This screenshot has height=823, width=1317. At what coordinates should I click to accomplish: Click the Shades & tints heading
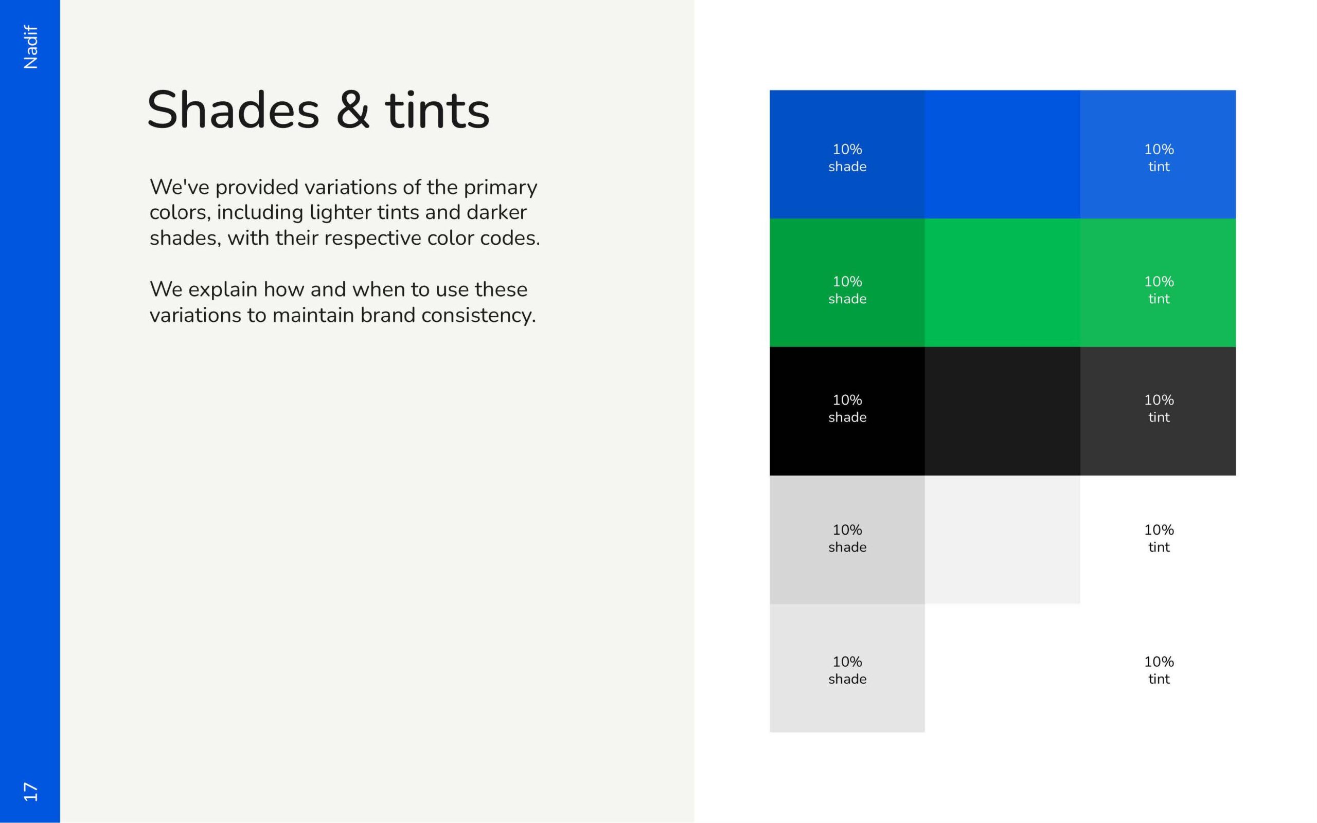(x=318, y=110)
